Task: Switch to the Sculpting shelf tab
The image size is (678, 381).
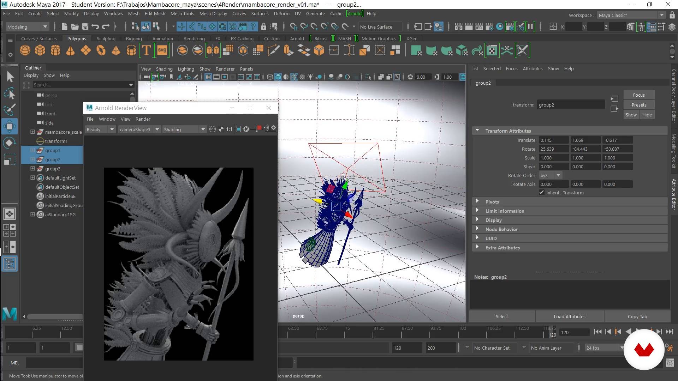Action: 106,38
